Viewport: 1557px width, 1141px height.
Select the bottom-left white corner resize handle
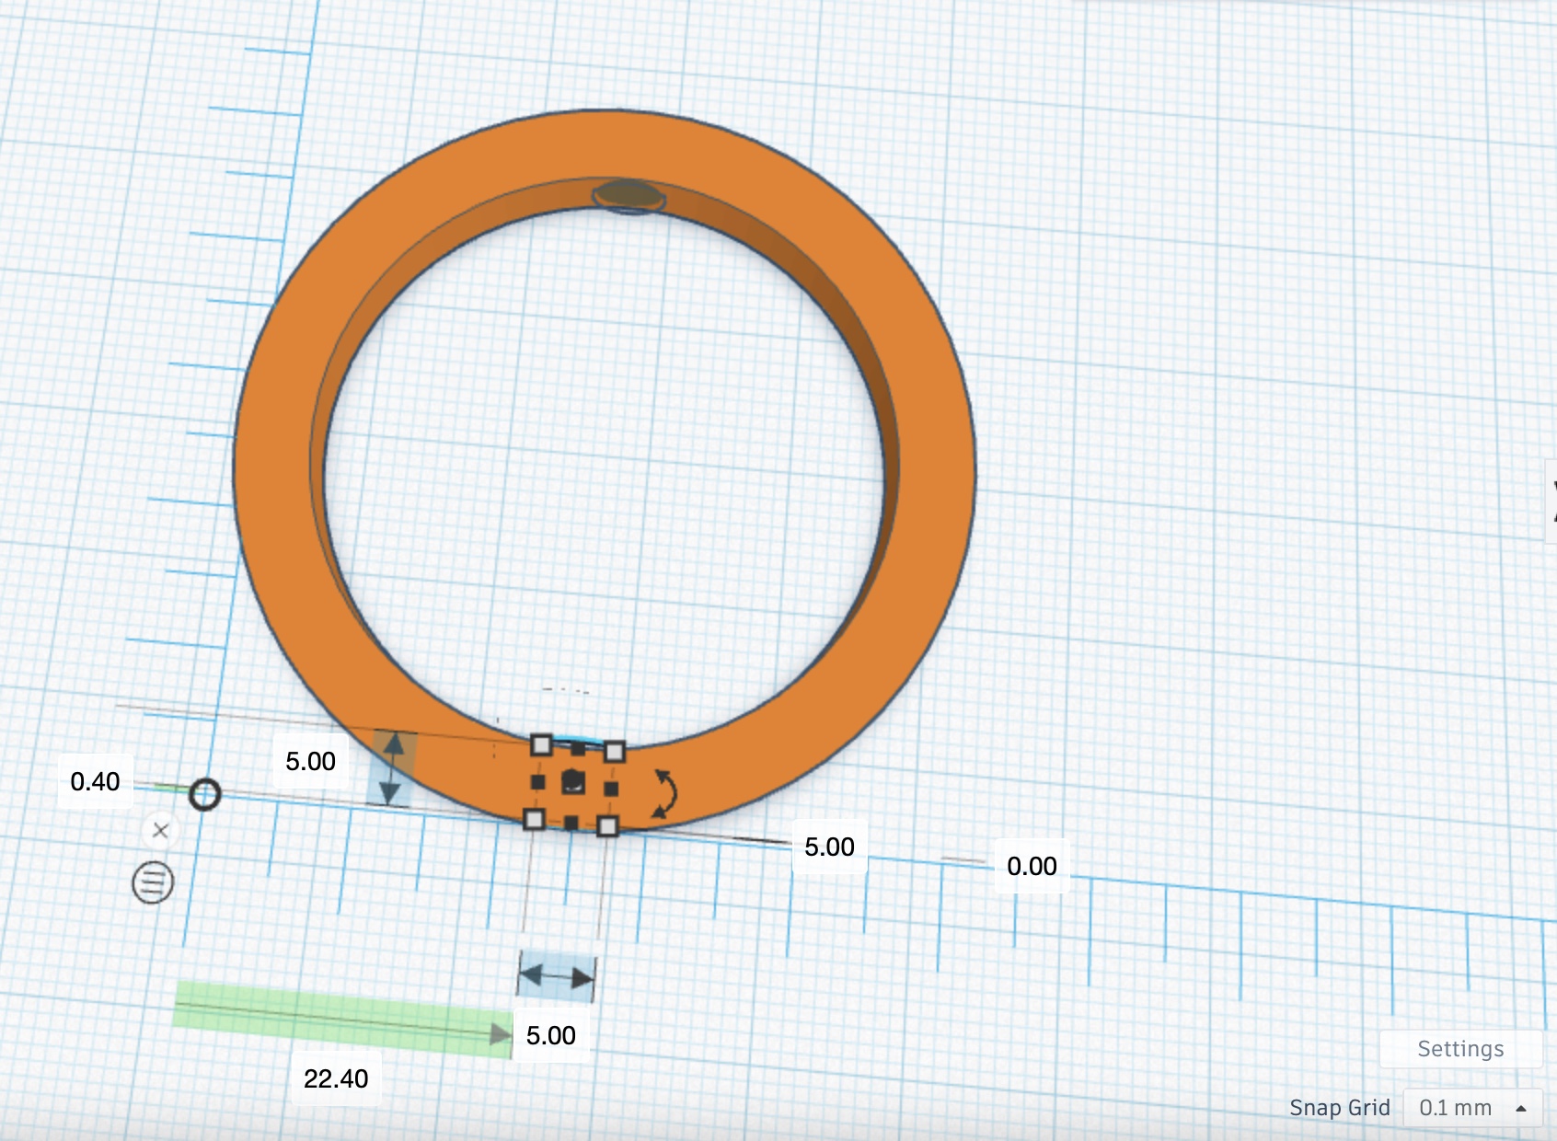pos(534,819)
